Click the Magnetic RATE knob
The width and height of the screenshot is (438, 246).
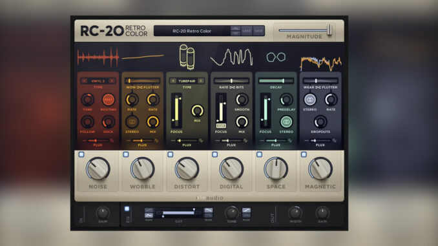click(x=331, y=99)
